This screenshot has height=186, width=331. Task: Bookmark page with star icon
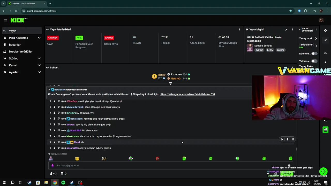[x=291, y=11]
